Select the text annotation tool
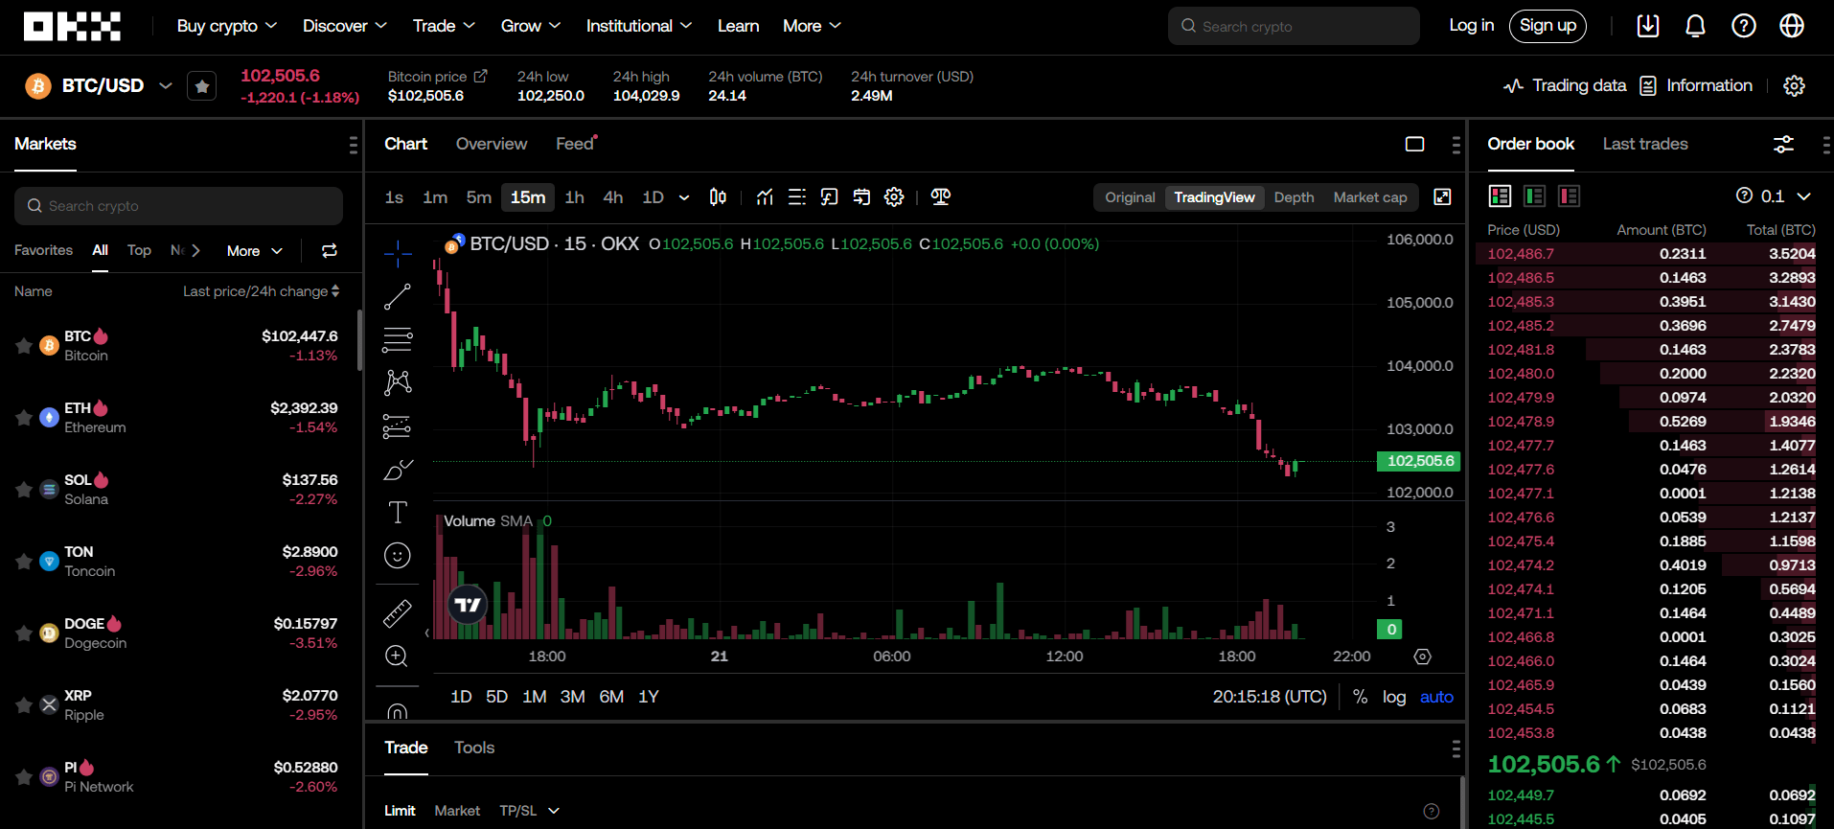Image resolution: width=1834 pixels, height=829 pixels. click(x=398, y=513)
